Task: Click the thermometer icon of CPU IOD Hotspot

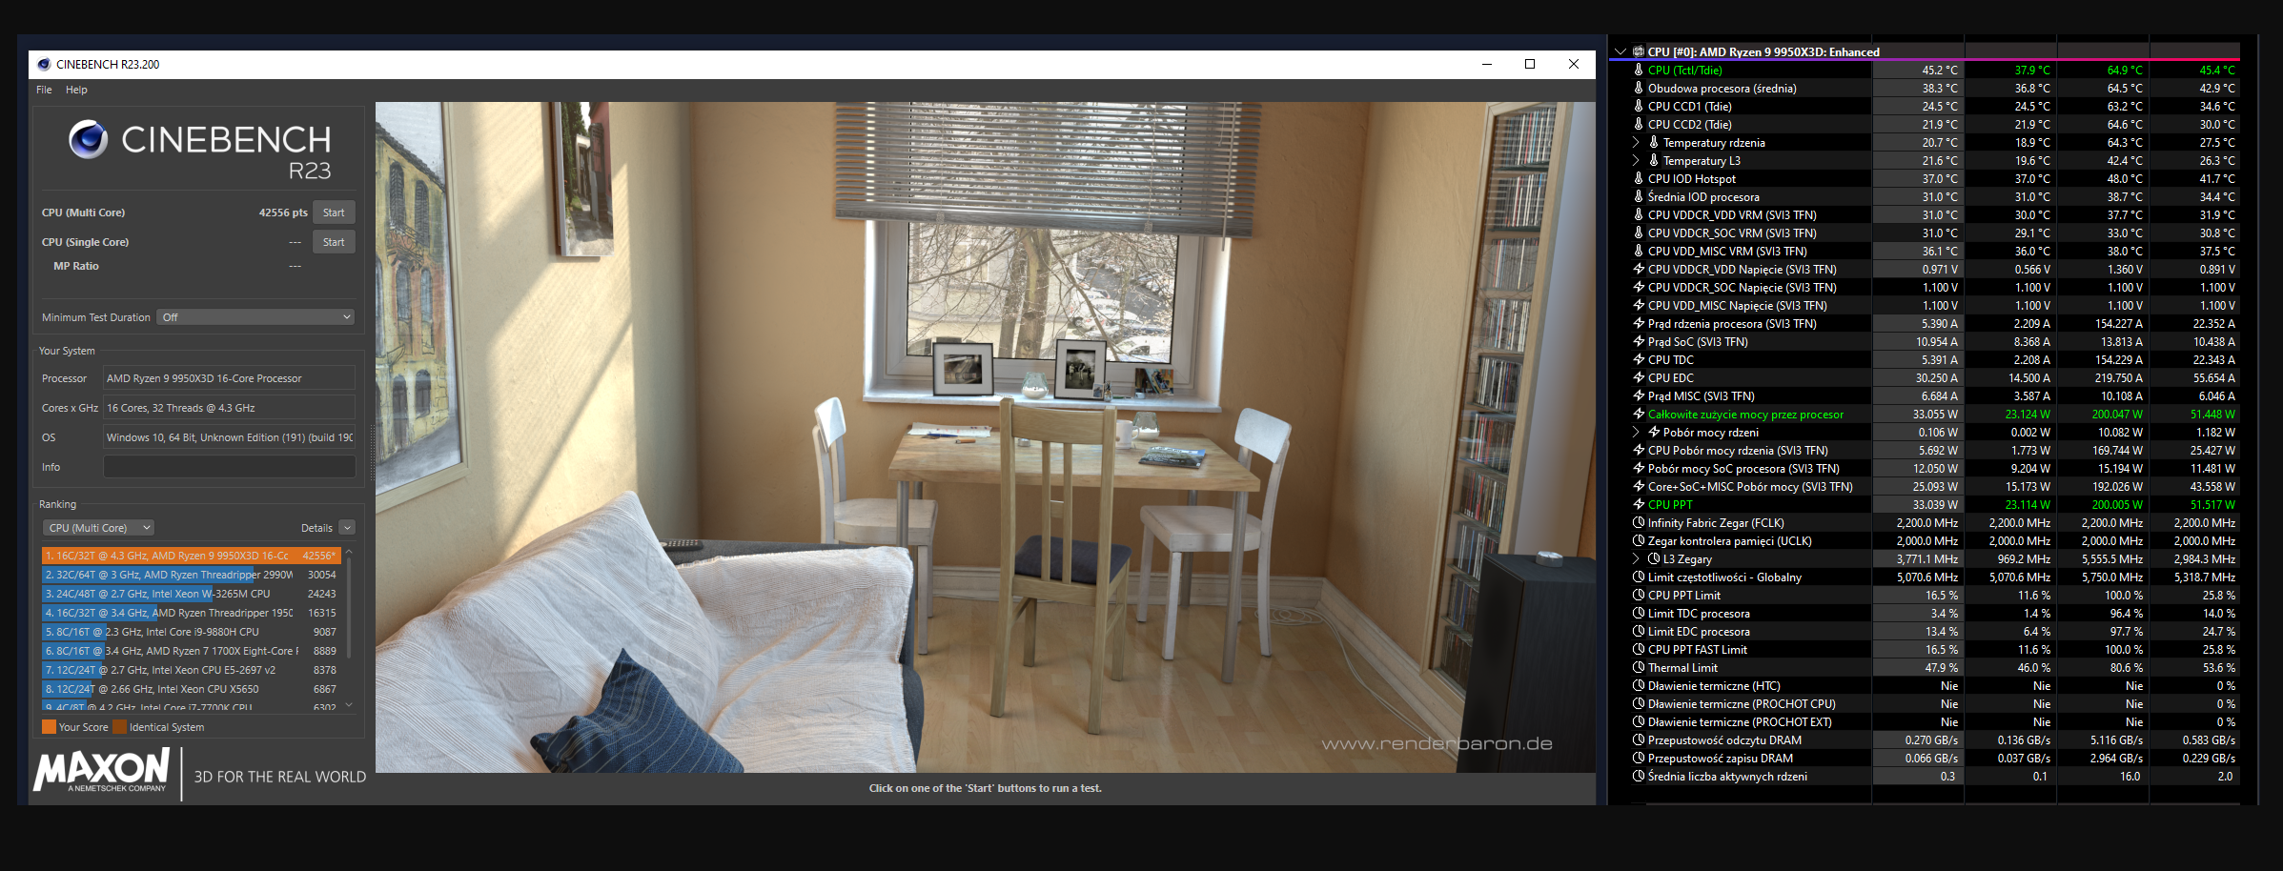Action: 1639,178
